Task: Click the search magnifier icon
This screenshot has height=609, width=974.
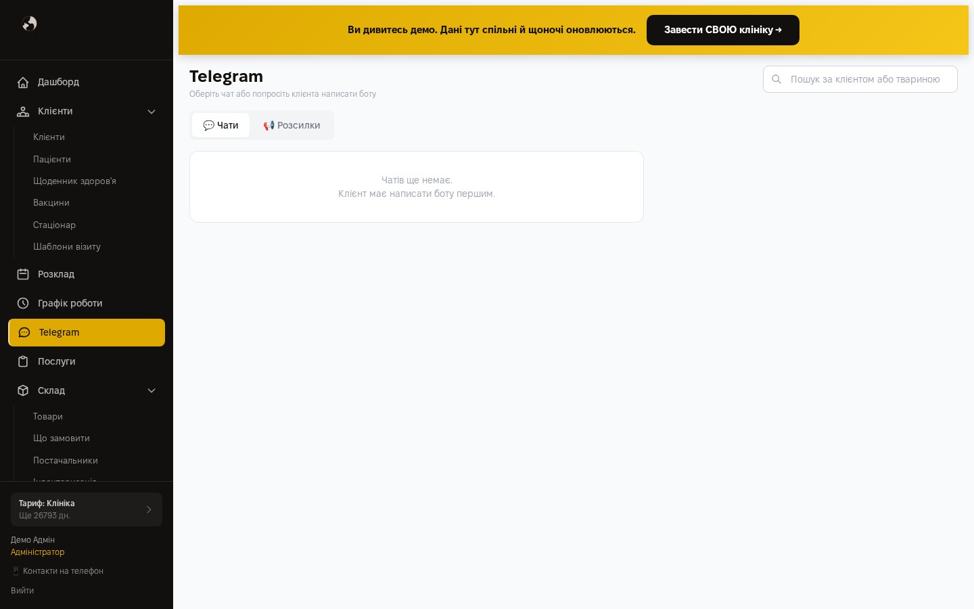Action: click(x=776, y=79)
